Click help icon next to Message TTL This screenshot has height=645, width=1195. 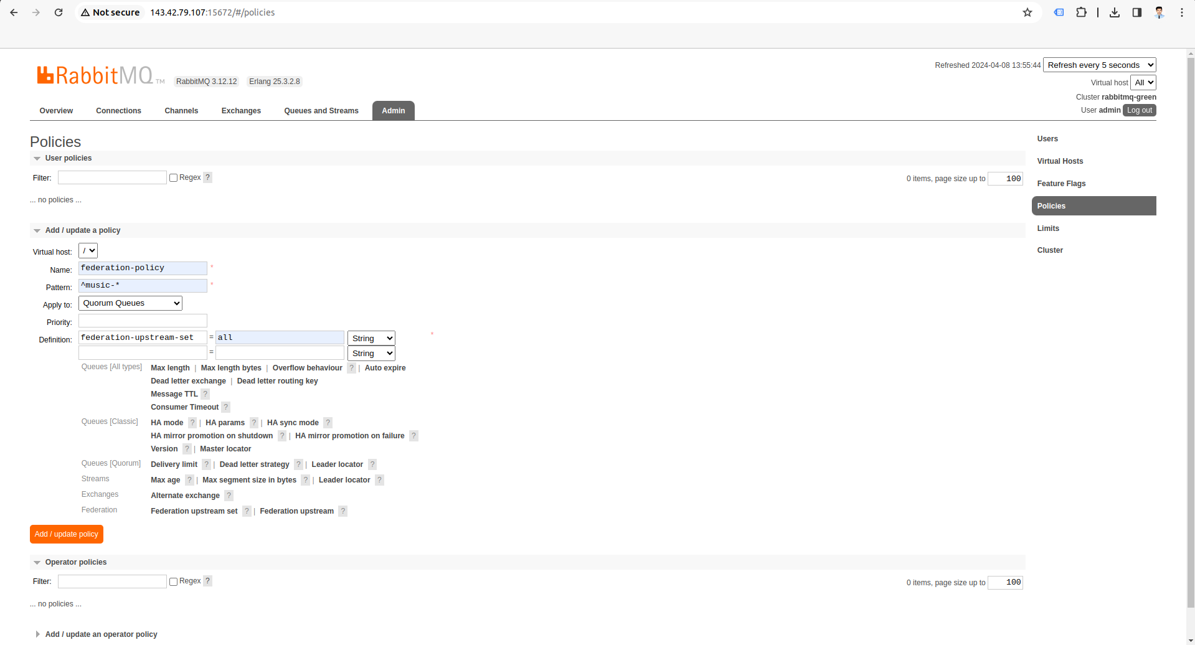(205, 394)
